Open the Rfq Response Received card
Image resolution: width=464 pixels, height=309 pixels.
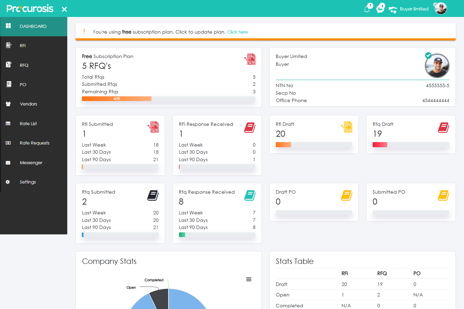pos(217,213)
